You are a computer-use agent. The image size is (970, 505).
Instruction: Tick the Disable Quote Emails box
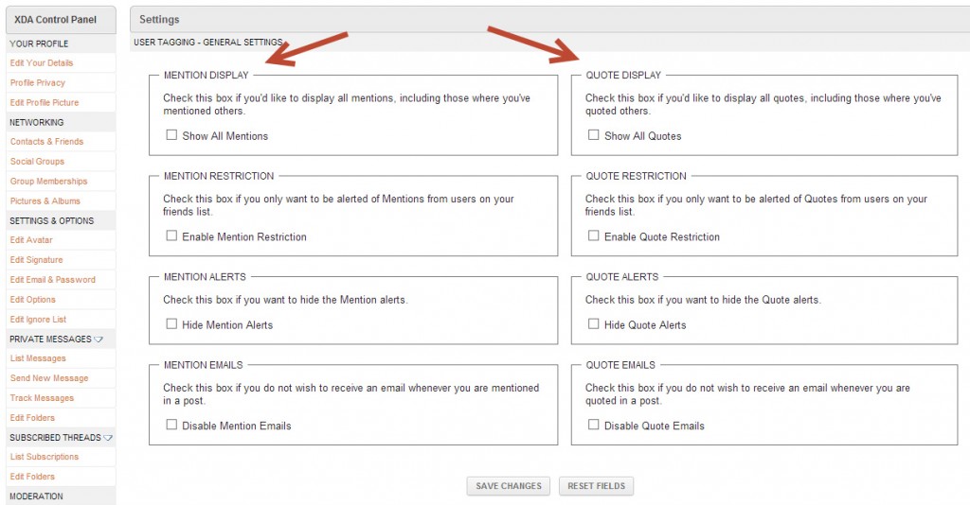tap(593, 425)
